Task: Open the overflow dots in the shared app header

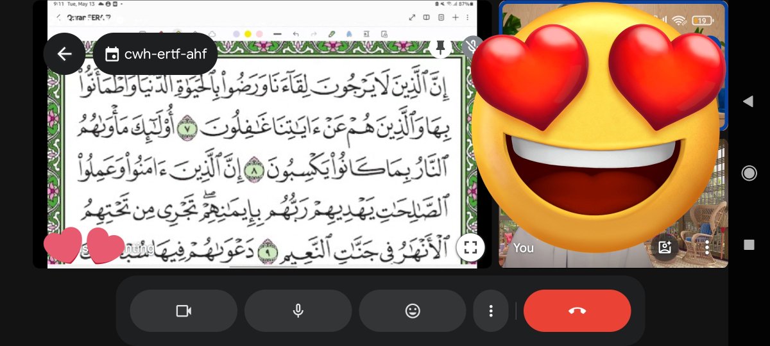Action: coord(468,17)
